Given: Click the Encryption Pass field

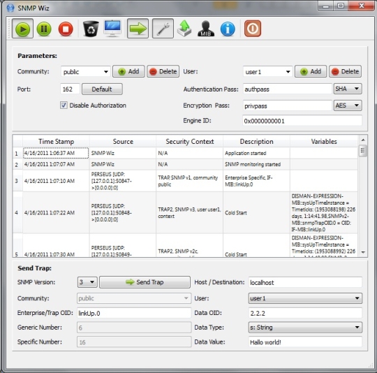Looking at the screenshot, I should (288, 105).
